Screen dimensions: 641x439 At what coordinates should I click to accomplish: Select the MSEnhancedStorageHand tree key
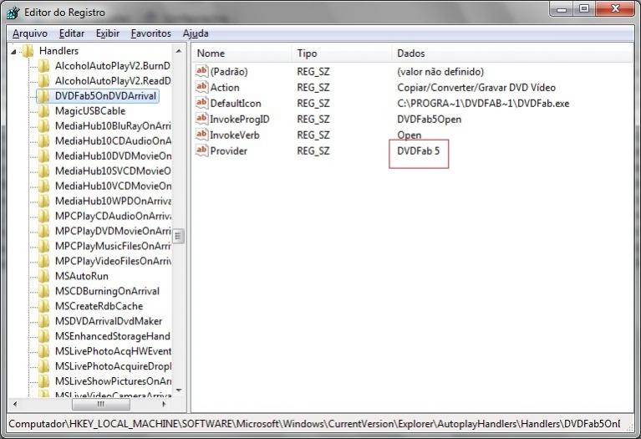pyautogui.click(x=113, y=336)
